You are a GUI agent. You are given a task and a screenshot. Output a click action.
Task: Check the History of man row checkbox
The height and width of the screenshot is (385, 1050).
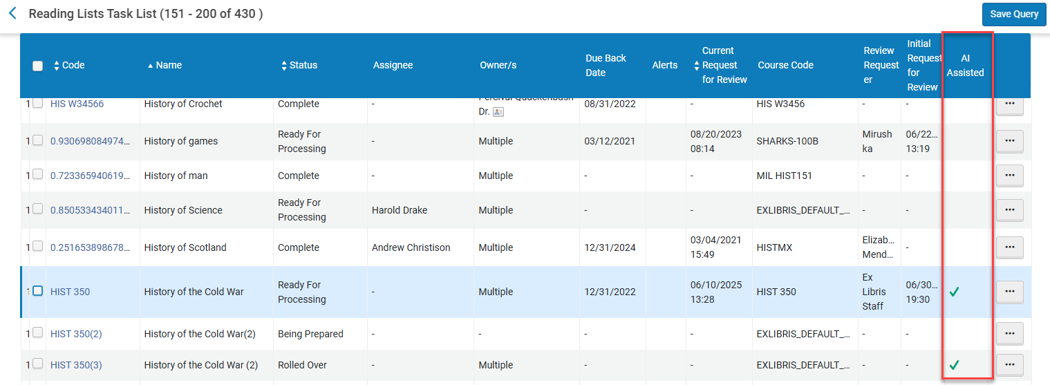point(38,173)
